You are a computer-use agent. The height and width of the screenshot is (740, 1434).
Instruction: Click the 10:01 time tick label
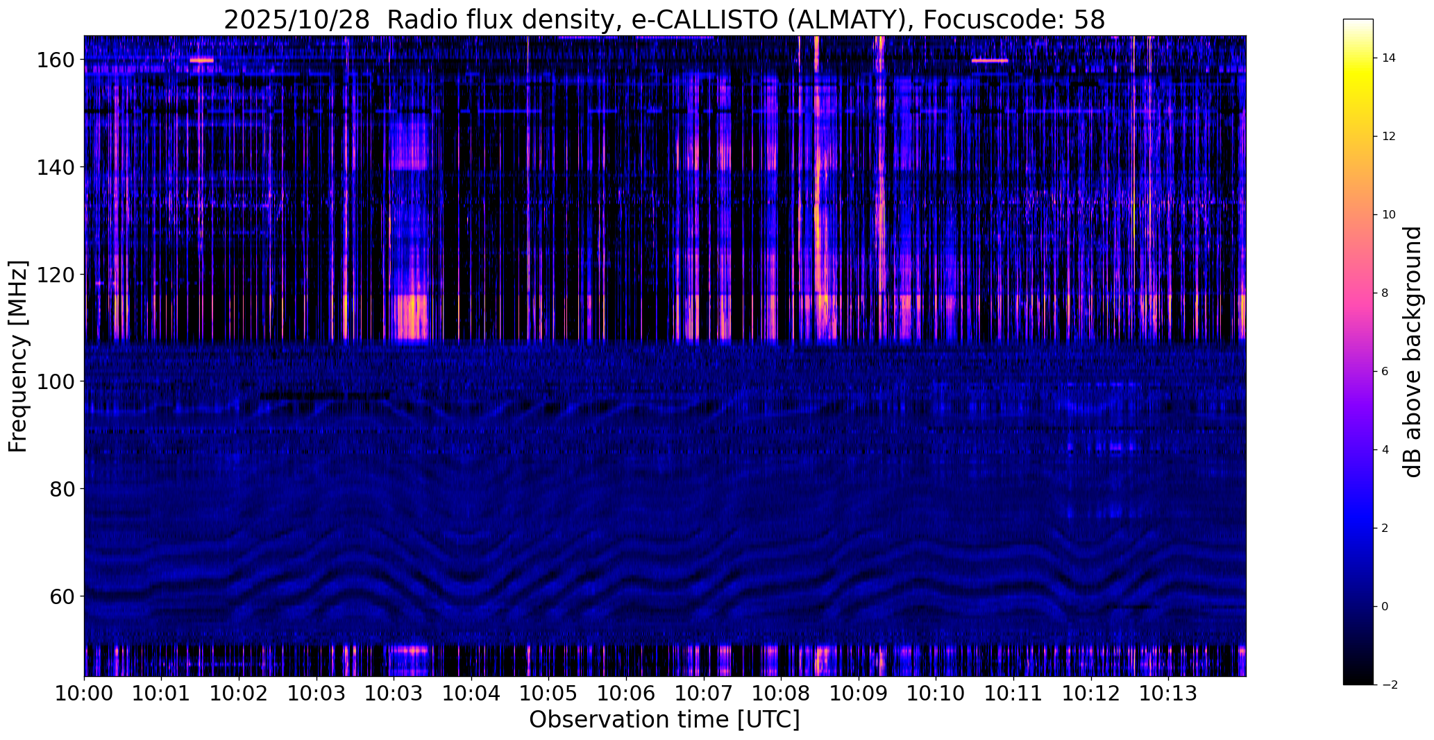point(162,693)
